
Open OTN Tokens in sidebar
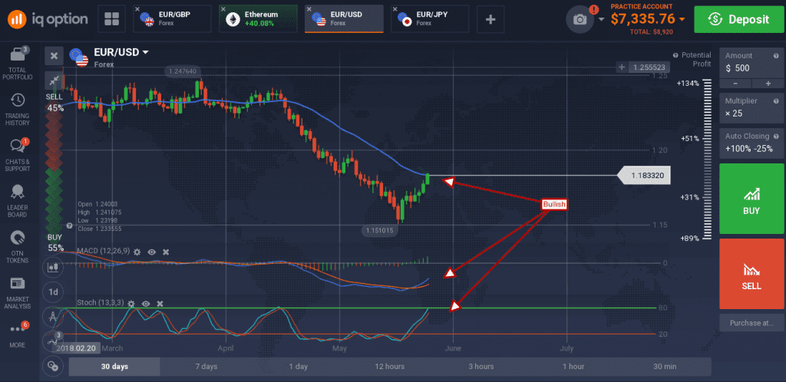(18, 247)
